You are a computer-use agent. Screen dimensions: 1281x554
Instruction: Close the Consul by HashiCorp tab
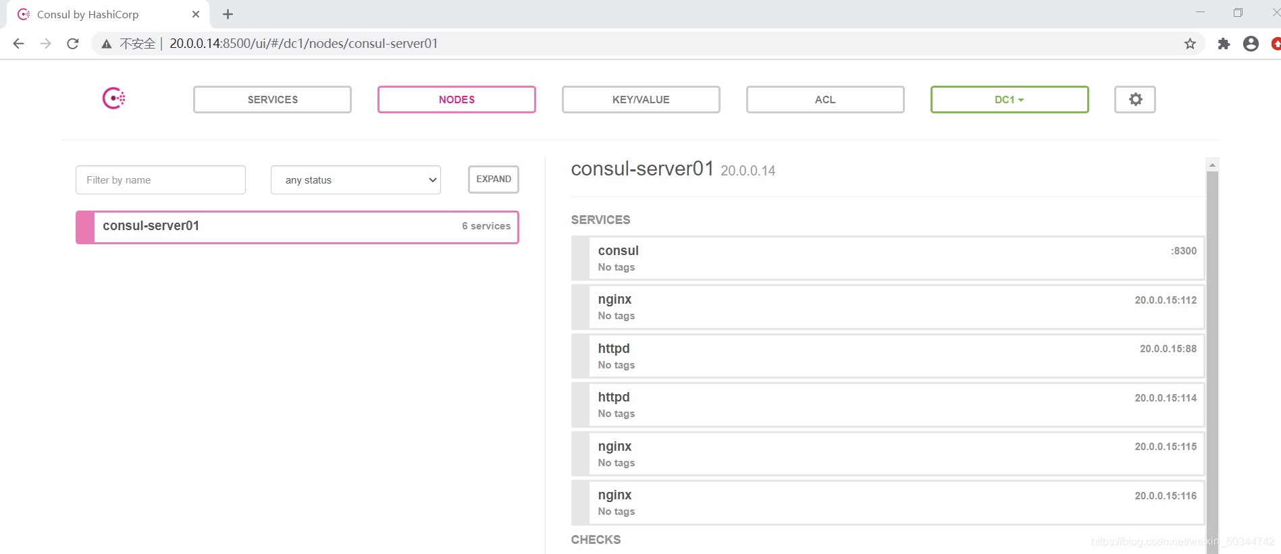(196, 14)
